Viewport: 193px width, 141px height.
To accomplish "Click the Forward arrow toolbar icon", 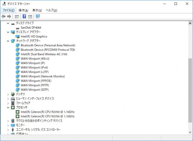I will click(x=9, y=16).
